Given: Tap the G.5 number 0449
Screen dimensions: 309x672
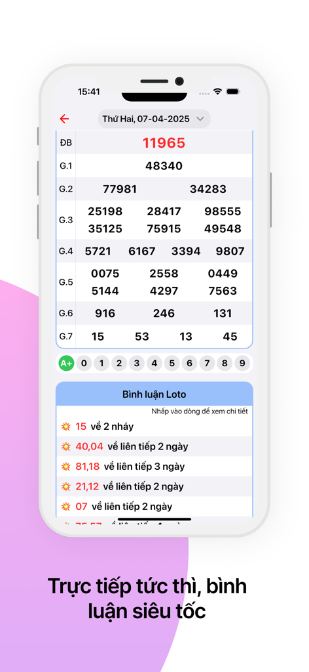Looking at the screenshot, I should click(x=223, y=274).
